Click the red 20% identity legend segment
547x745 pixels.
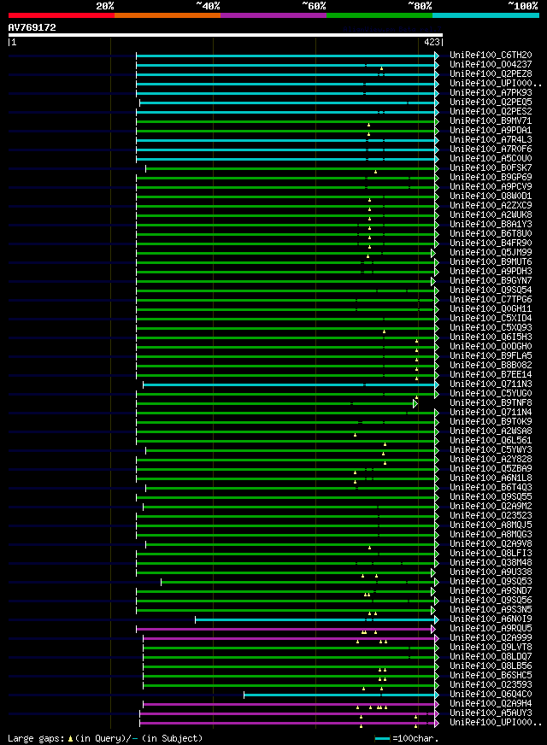tap(62, 15)
